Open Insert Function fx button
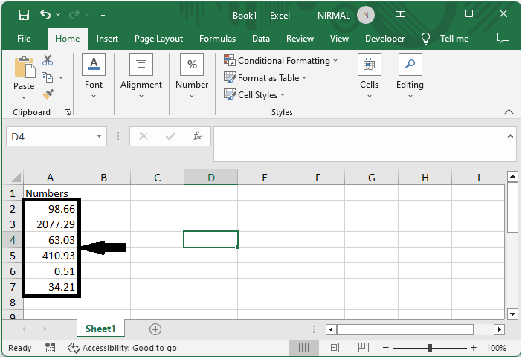Screen dimensions: 522x359 (197, 136)
